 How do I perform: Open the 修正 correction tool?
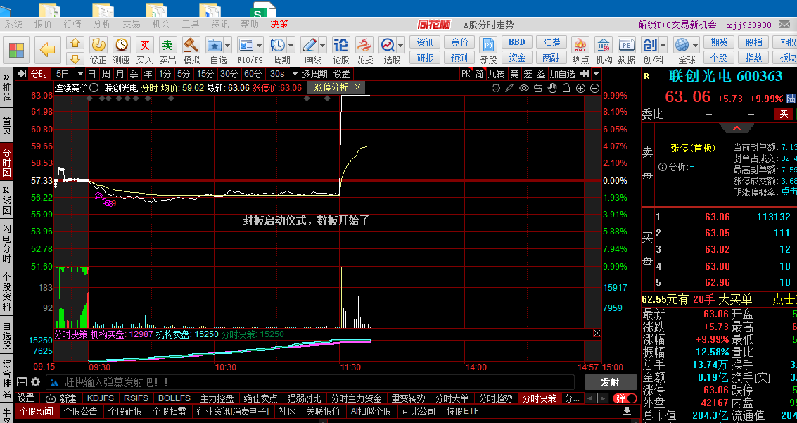(98, 51)
